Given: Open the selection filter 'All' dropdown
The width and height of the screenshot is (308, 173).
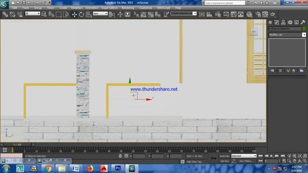Looking at the screenshot, I should click(x=32, y=13).
